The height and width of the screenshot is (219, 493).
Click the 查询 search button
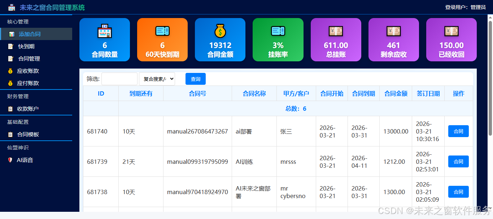click(196, 79)
